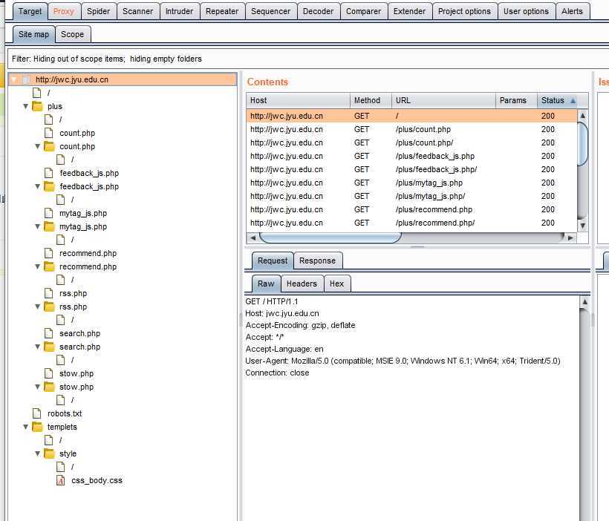Click the mytag_js.php file icon
This screenshot has height=521, width=609.
tap(49, 213)
